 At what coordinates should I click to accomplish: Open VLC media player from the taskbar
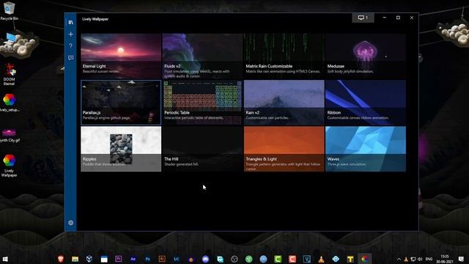(x=321, y=259)
